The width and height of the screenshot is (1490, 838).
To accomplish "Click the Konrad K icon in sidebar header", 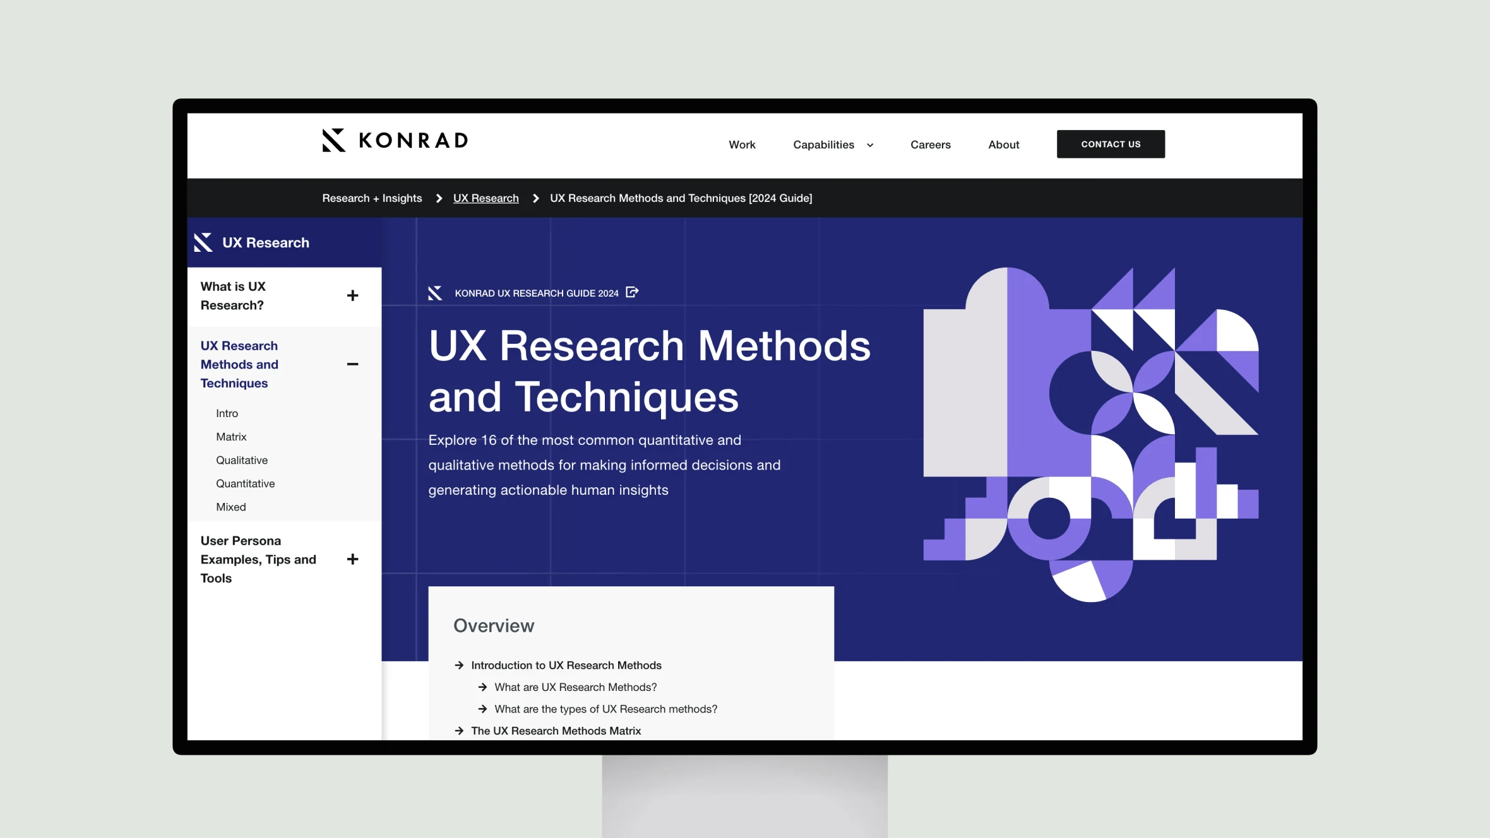I will tap(203, 242).
